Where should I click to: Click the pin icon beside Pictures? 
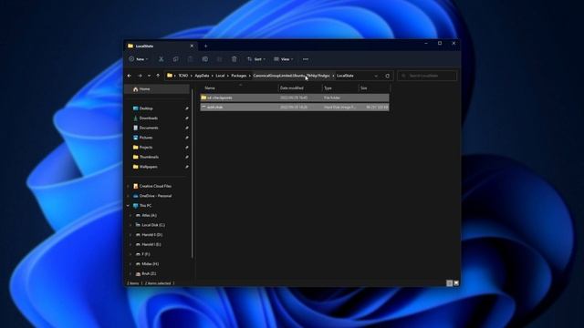coord(186,138)
